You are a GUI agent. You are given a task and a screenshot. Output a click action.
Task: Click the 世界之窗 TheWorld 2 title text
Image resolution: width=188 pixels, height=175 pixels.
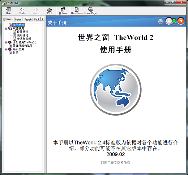point(116,37)
